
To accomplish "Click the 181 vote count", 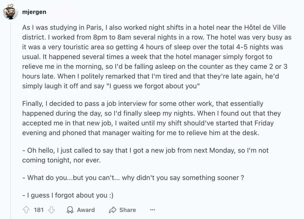I will (39, 210).
